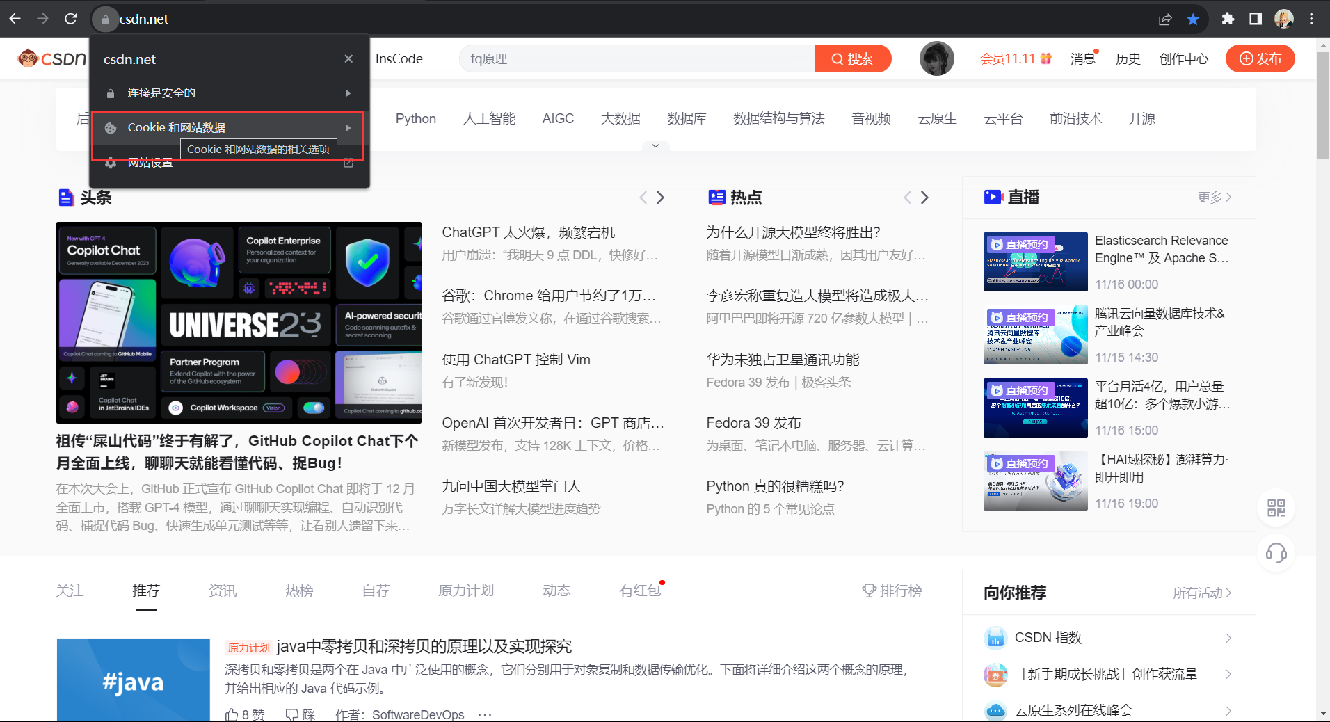
Task: Click the QR code floating icon
Action: 1276,508
